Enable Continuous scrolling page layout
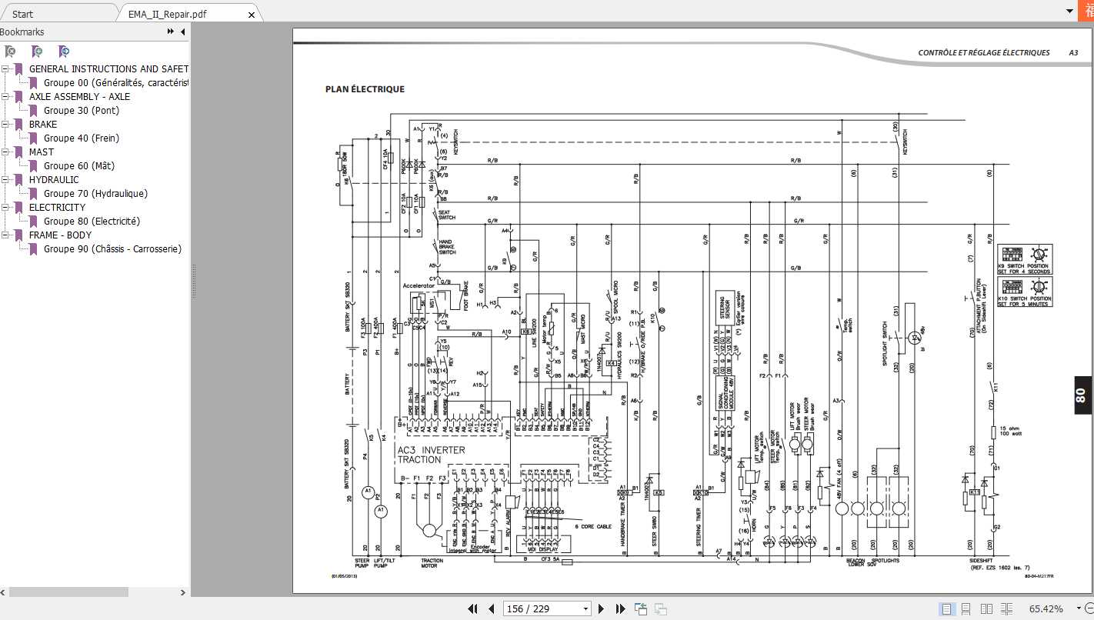This screenshot has height=620, width=1094. (967, 608)
